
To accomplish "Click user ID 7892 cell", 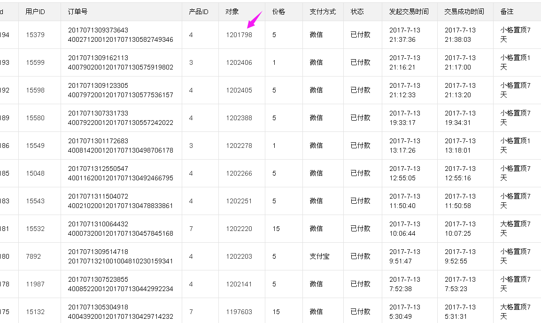I will coord(33,256).
